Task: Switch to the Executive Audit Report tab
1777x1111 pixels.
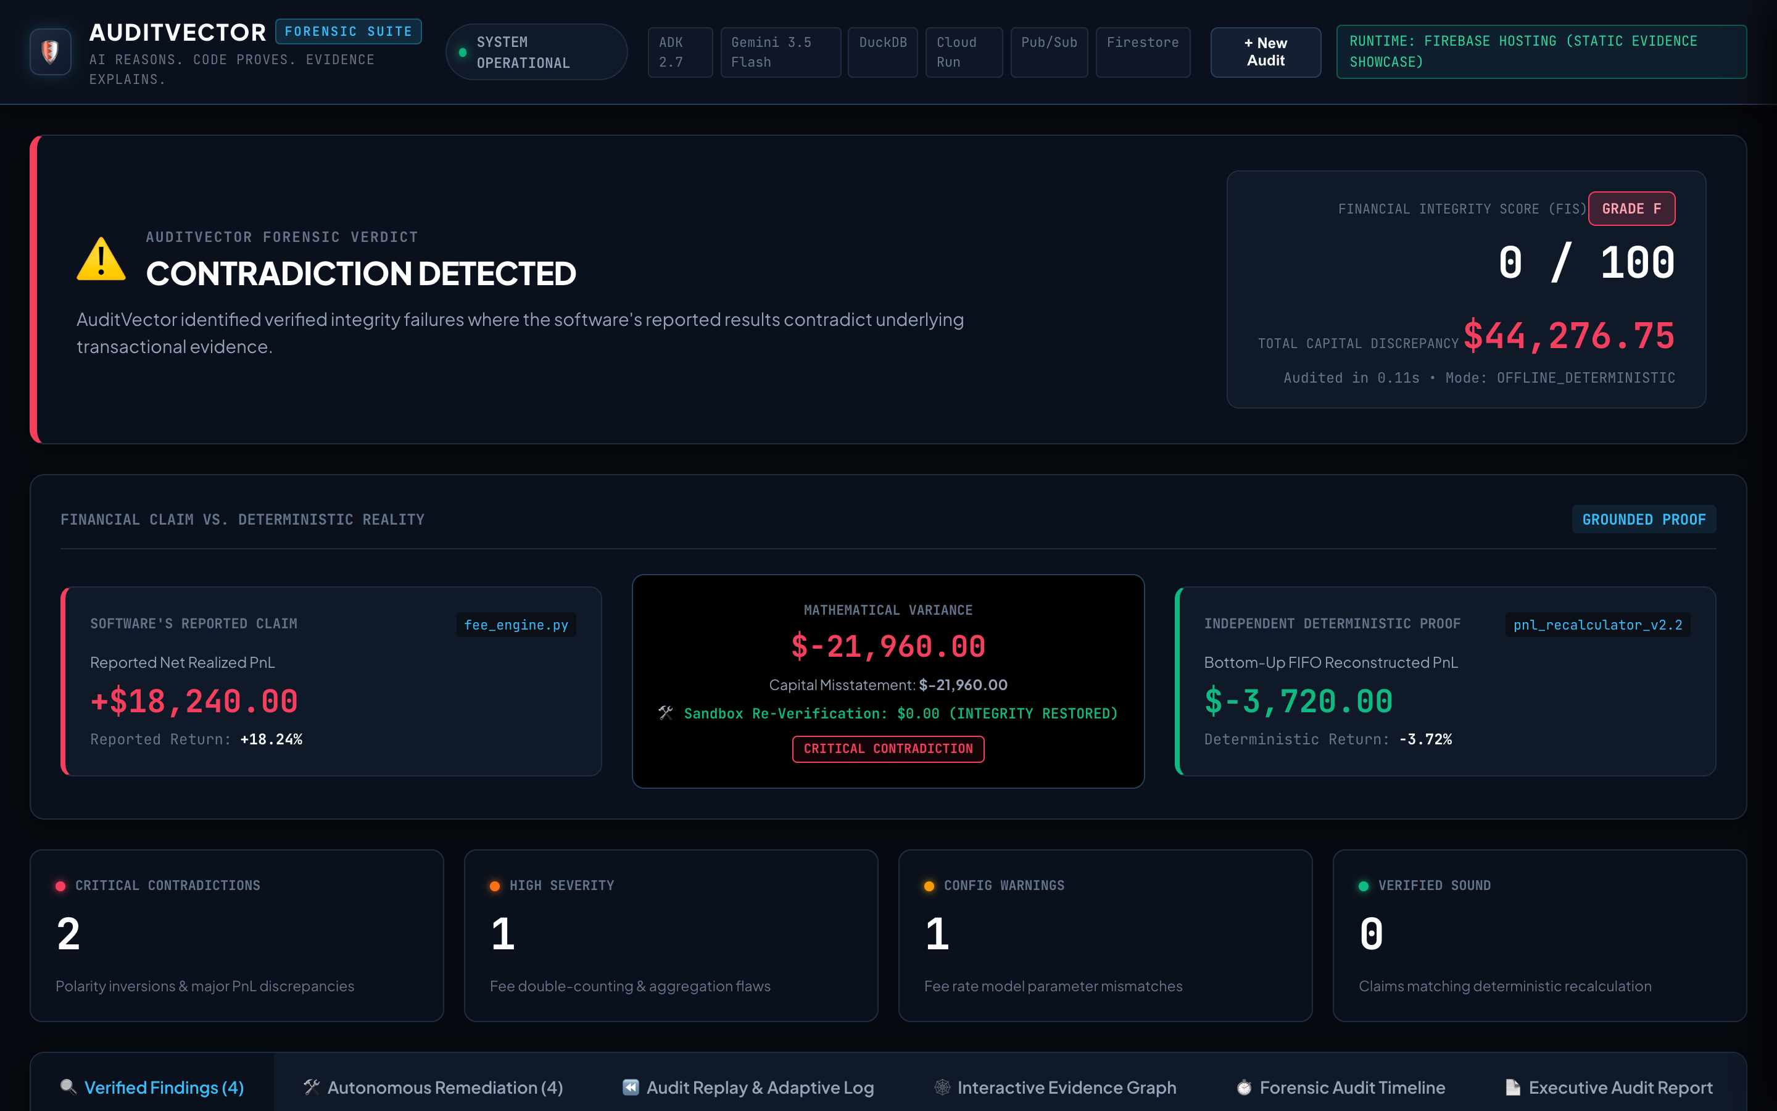Action: point(1608,1087)
